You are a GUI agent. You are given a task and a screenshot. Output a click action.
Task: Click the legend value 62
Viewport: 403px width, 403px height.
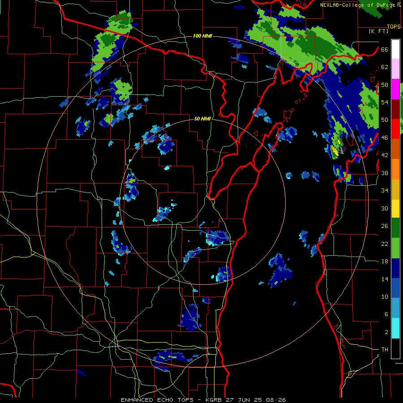click(x=385, y=67)
